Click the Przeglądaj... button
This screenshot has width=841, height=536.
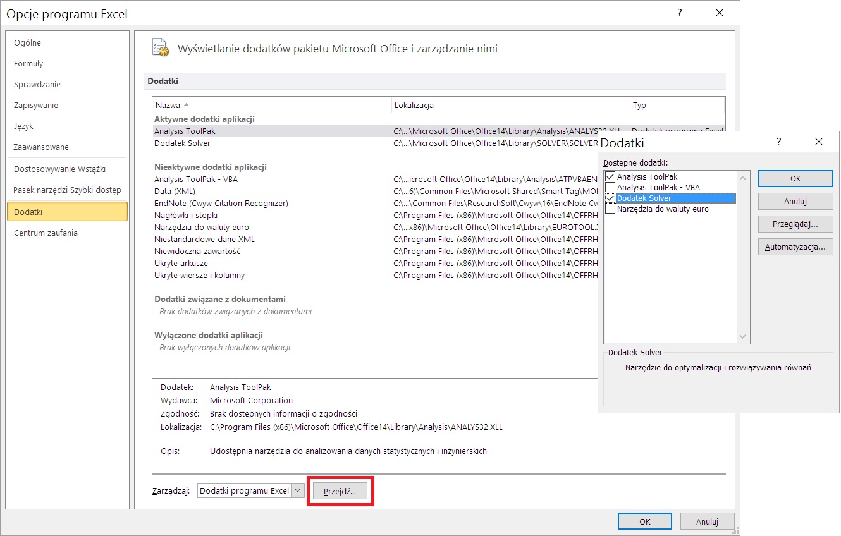[795, 224]
